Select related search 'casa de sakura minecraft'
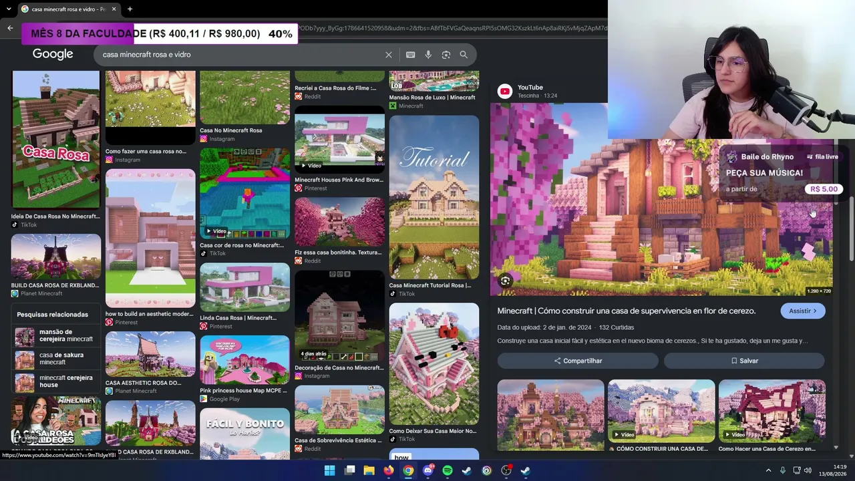 pos(56,359)
